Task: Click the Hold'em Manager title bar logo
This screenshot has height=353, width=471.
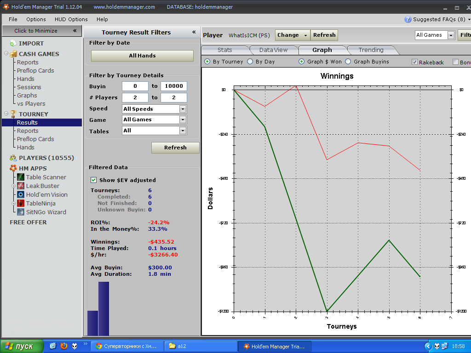Action: 6,6
